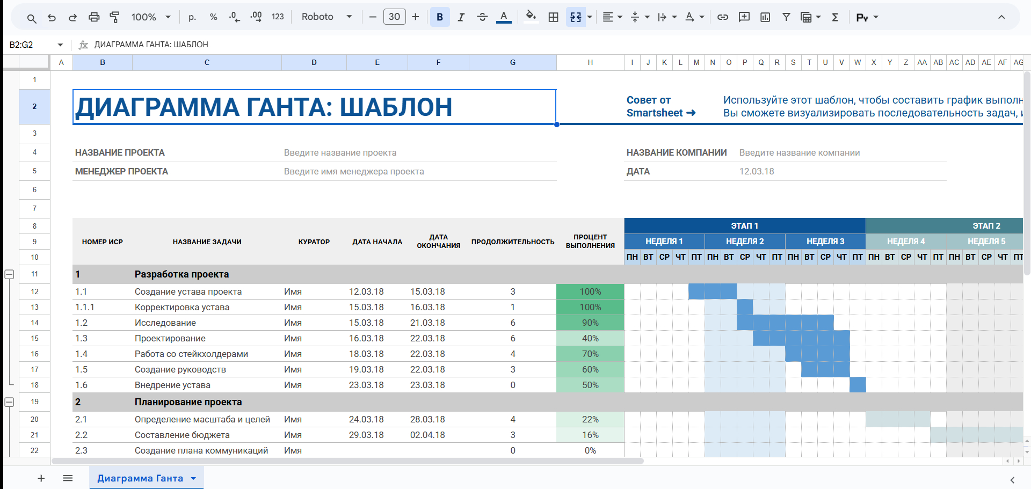Toggle italic formatting
The image size is (1031, 489).
pyautogui.click(x=461, y=17)
